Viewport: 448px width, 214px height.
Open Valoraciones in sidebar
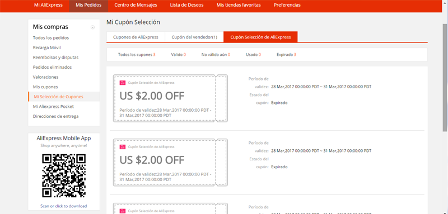[x=46, y=77]
